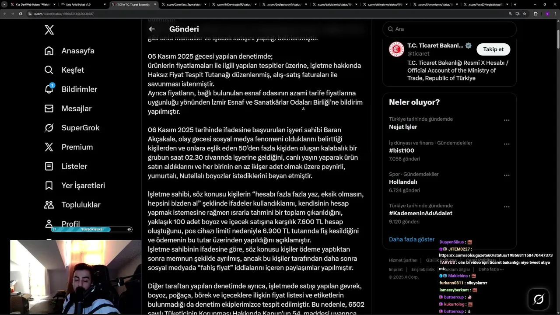Image resolution: width=560 pixels, height=315 pixels.
Task: Open more options for #bist100 trend
Action: [507, 143]
